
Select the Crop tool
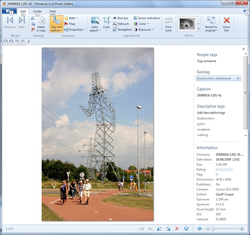(x=106, y=23)
